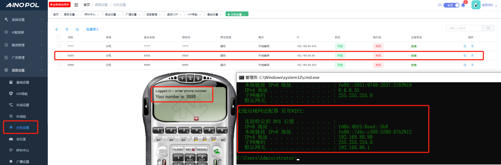Check the select-all checkbox in table header
This screenshot has width=501, height=165.
click(58, 37)
